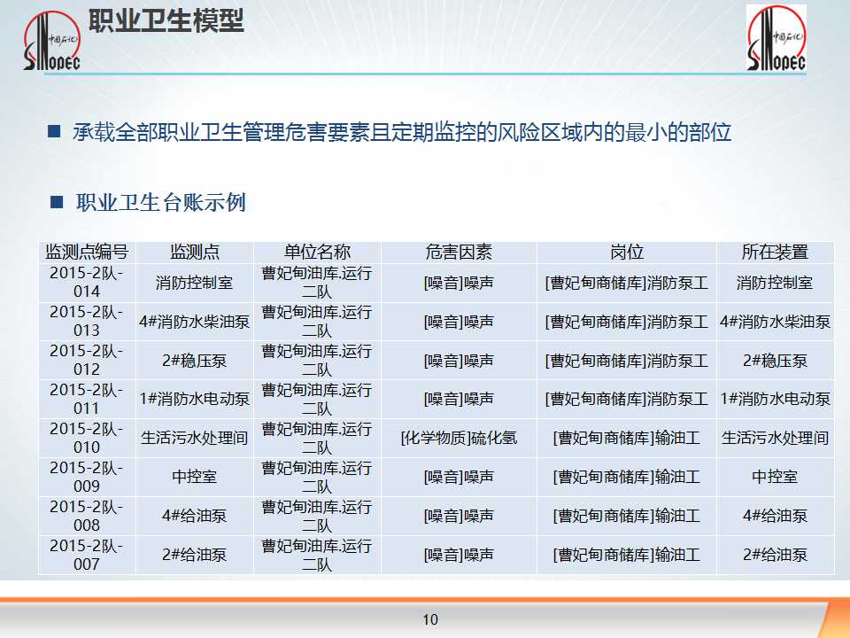This screenshot has width=850, height=638.
Task: Click the column header 所在装置
Action: tap(775, 252)
